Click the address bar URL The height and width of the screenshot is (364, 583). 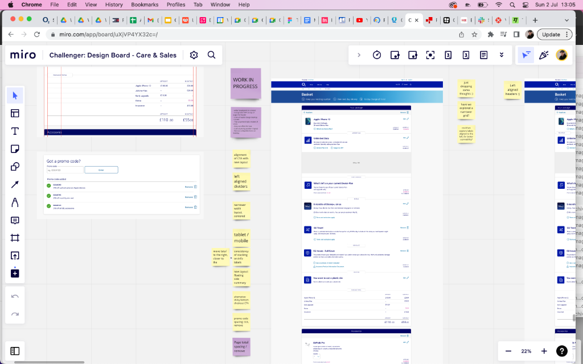pos(108,34)
